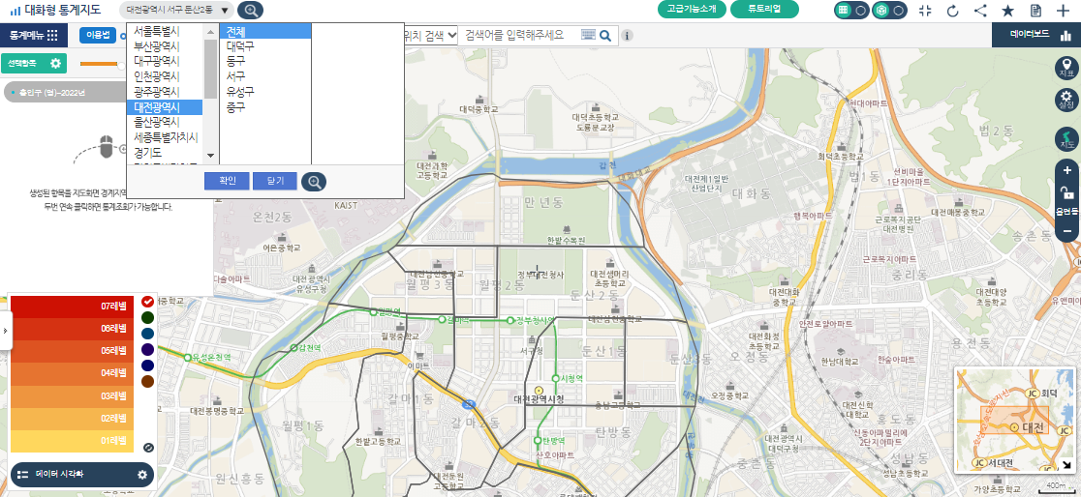Click the star bookmark icon

click(1007, 11)
